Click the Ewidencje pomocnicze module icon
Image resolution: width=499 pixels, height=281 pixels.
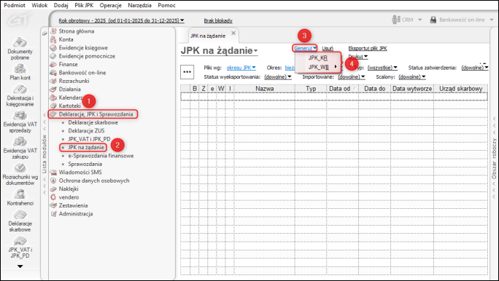pyautogui.click(x=53, y=56)
